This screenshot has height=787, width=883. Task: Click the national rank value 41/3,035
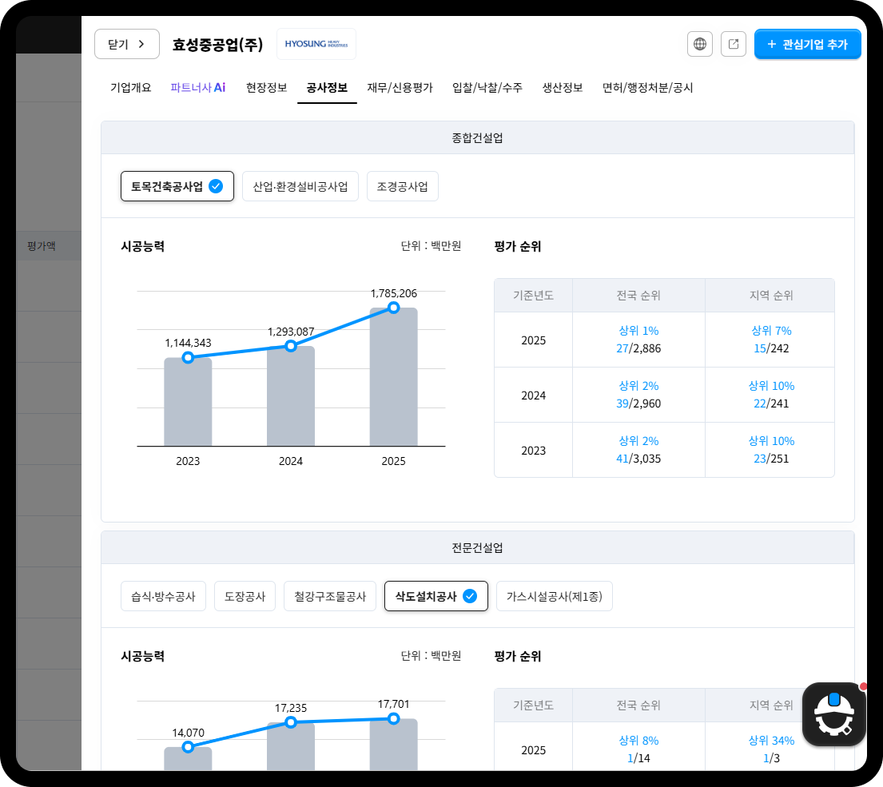tap(638, 459)
